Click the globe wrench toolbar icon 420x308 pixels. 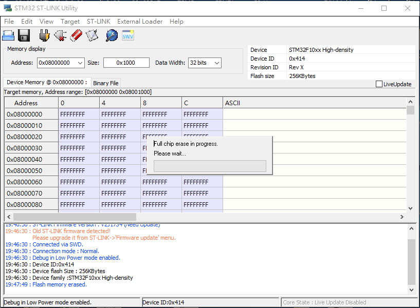112,35
